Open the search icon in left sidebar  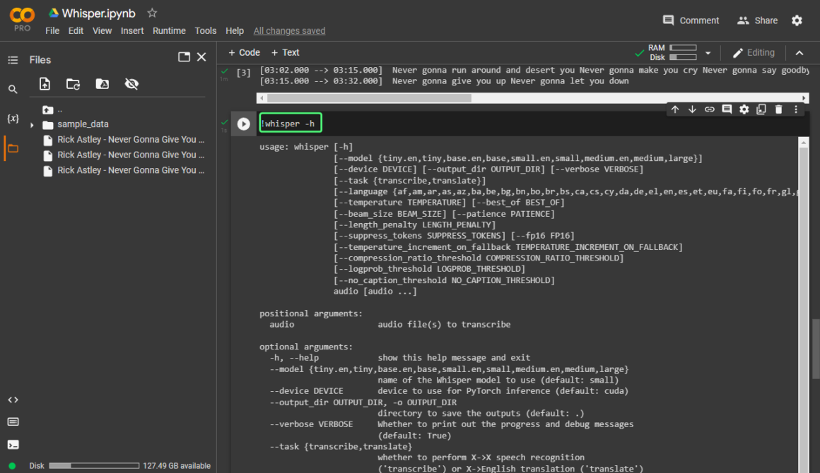(x=13, y=90)
